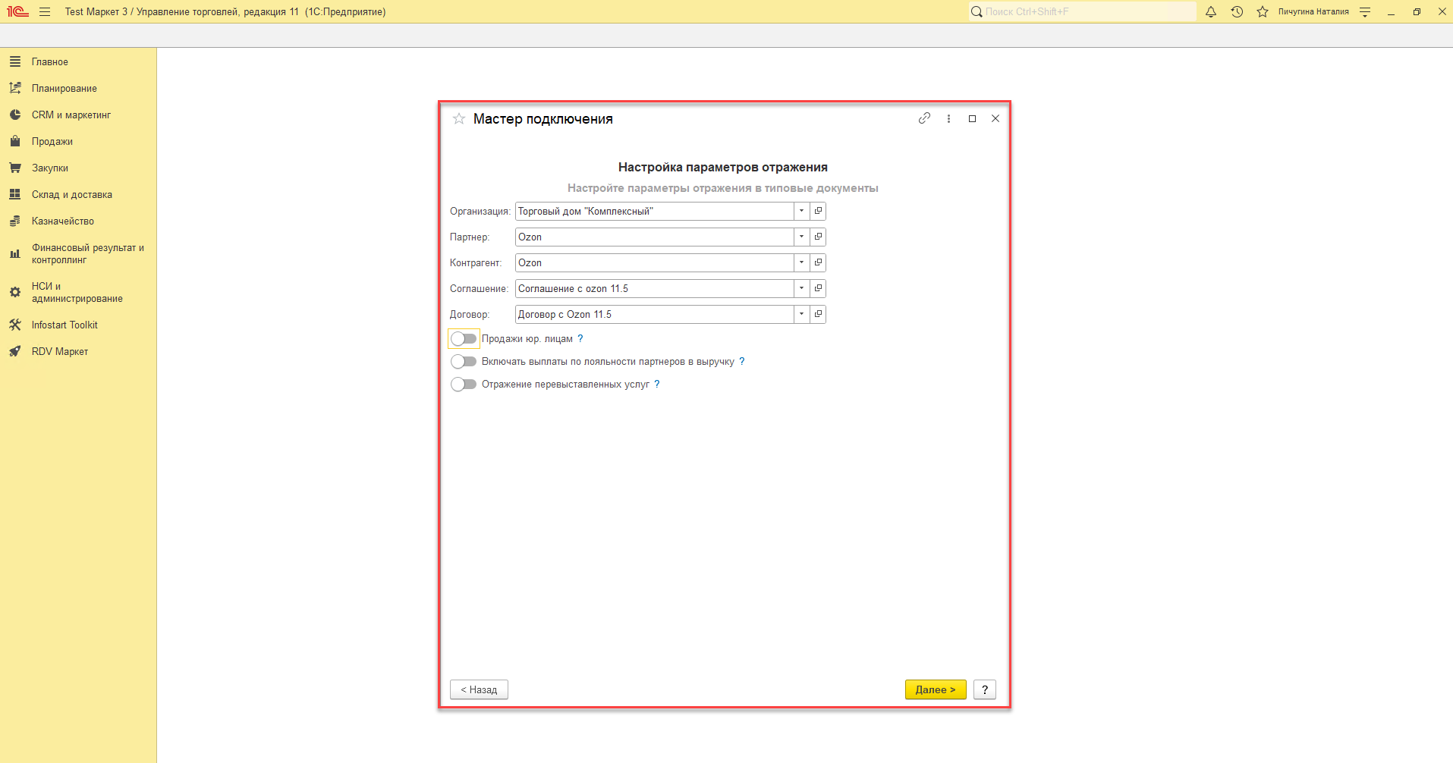Copy link to the Мастер подключения form
The width and height of the screenshot is (1453, 763).
coord(924,118)
